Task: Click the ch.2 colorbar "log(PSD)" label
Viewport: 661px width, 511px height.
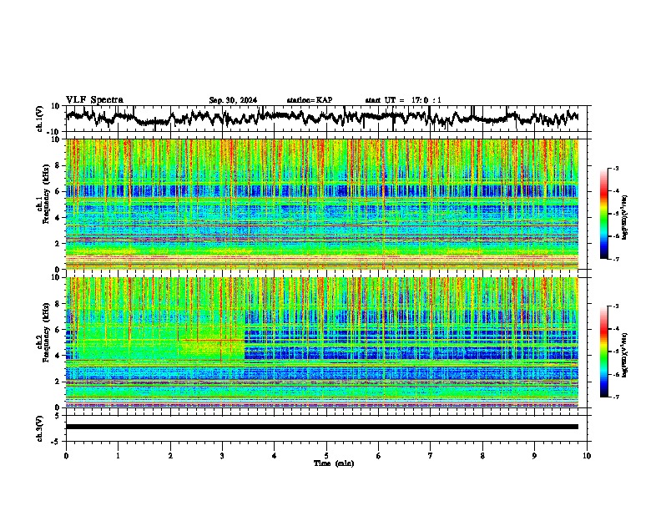Action: click(x=624, y=354)
